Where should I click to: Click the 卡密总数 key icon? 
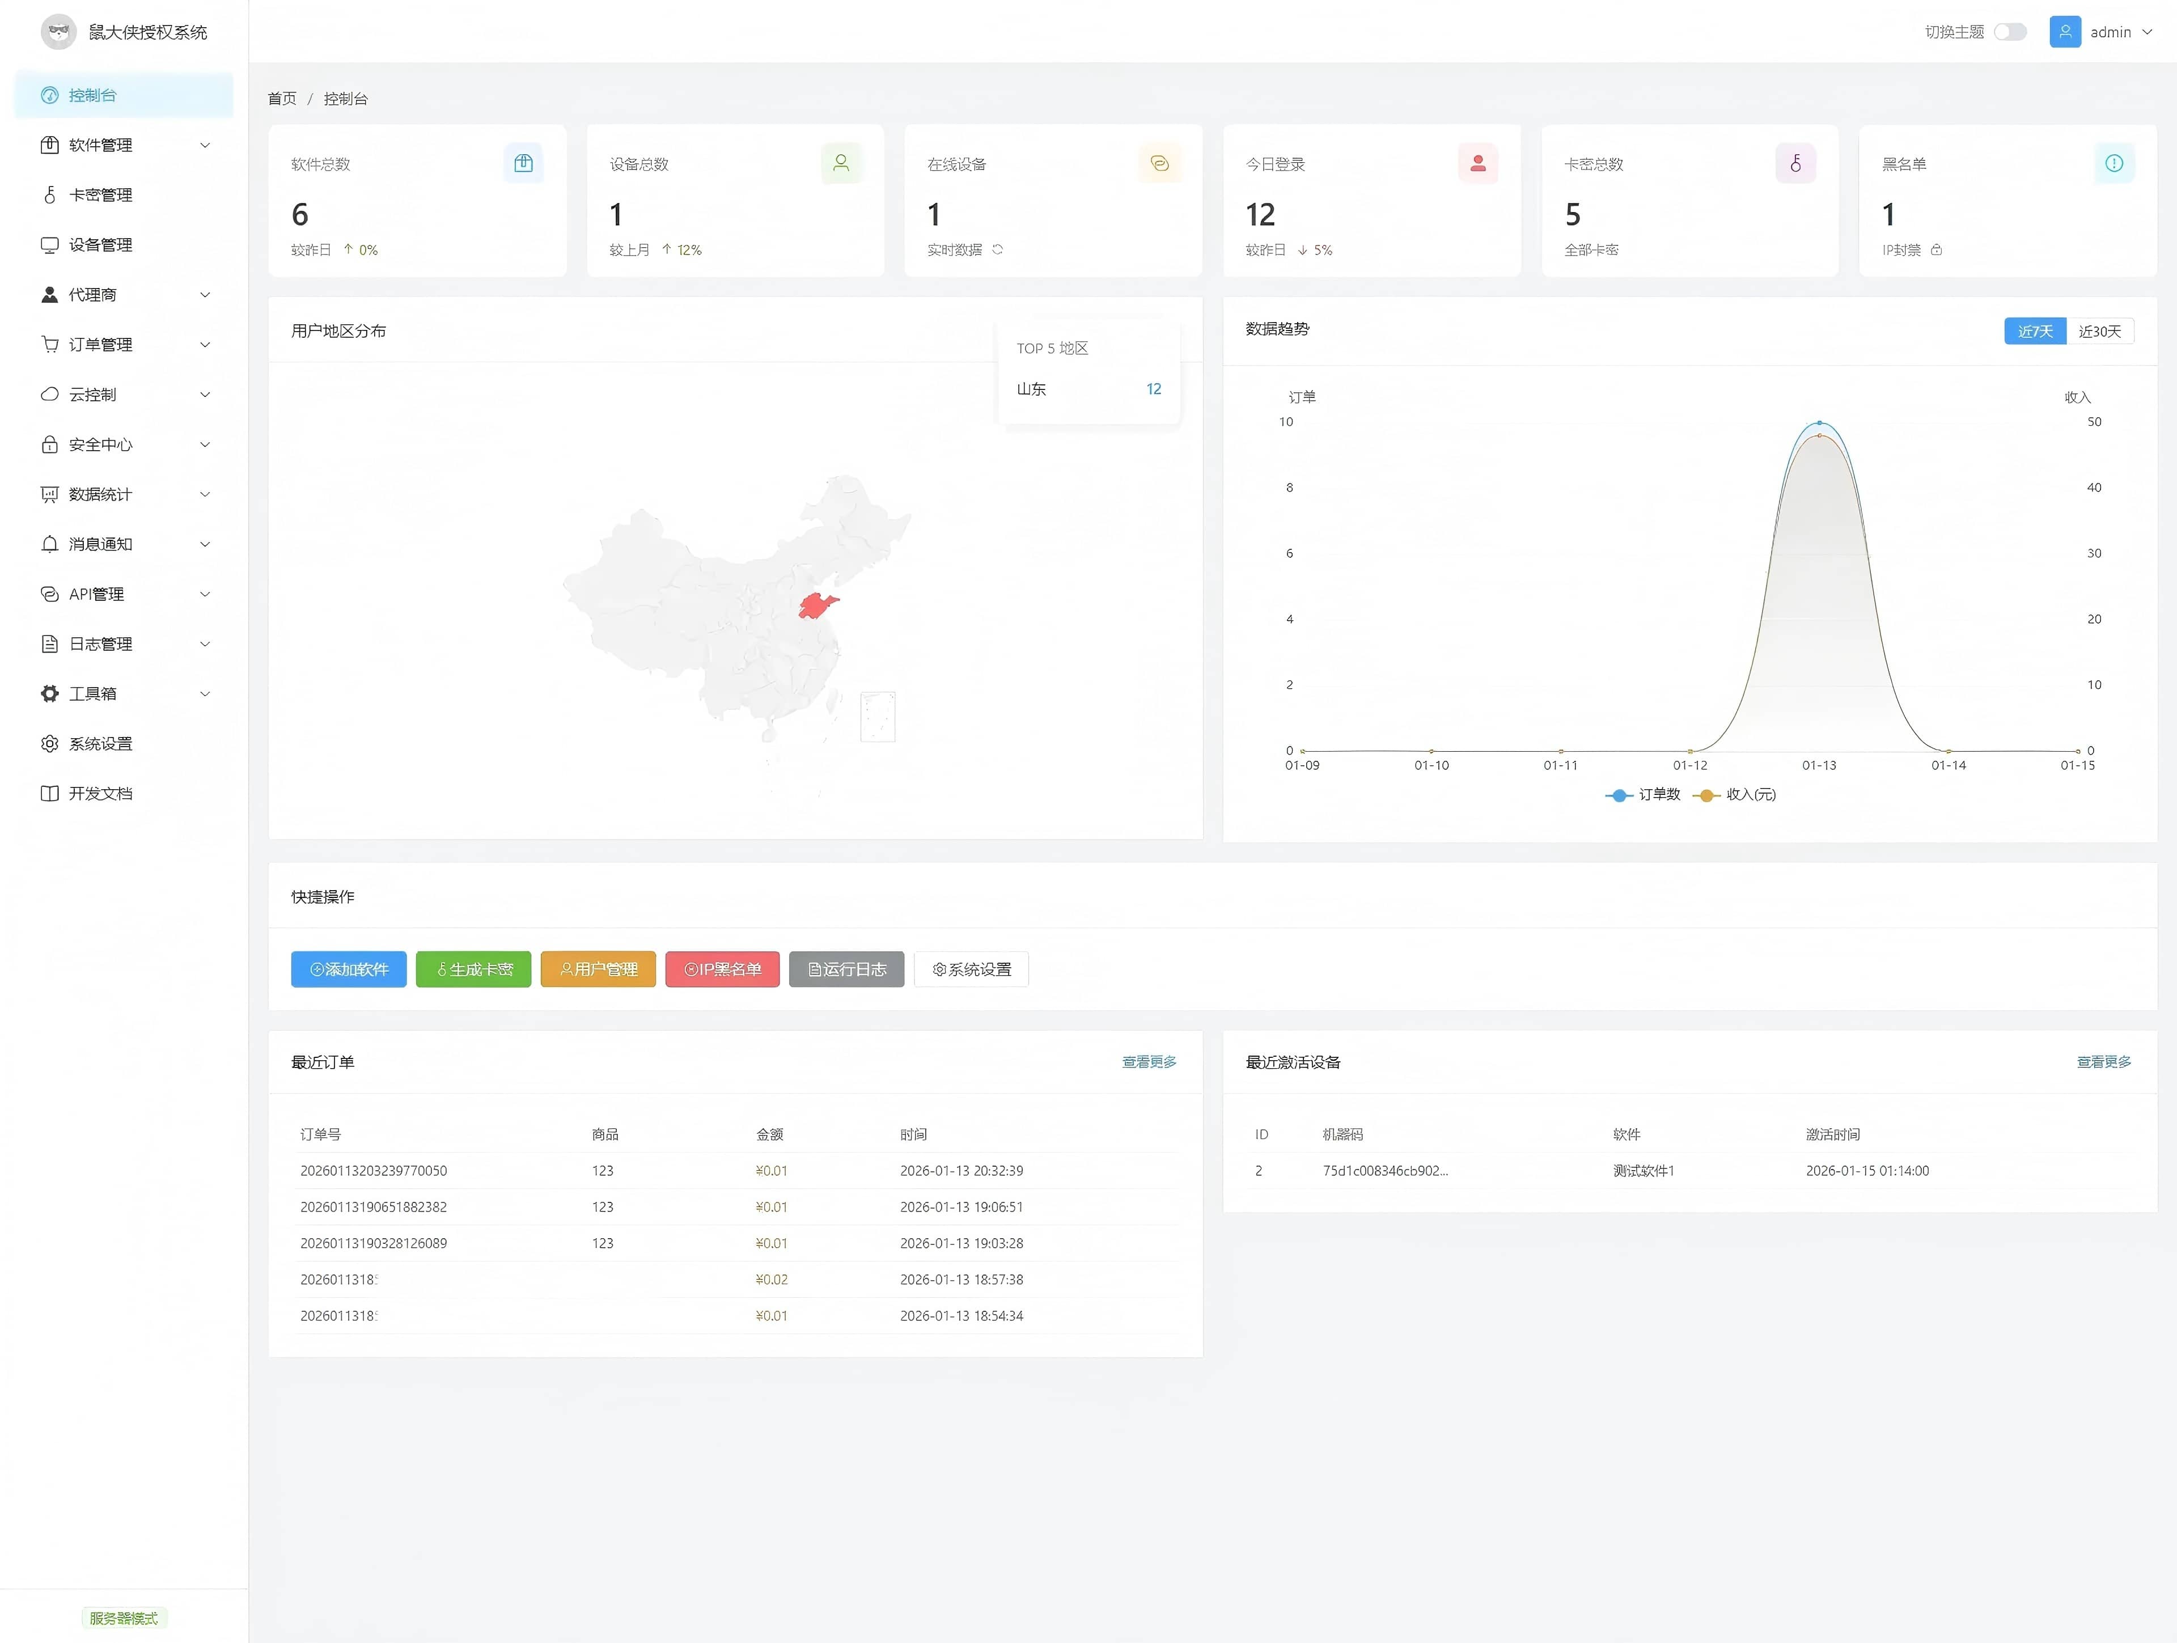[x=1795, y=163]
